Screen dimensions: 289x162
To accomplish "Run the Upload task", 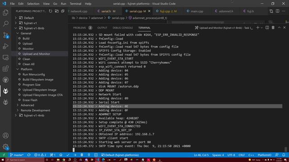I will (28, 44).
